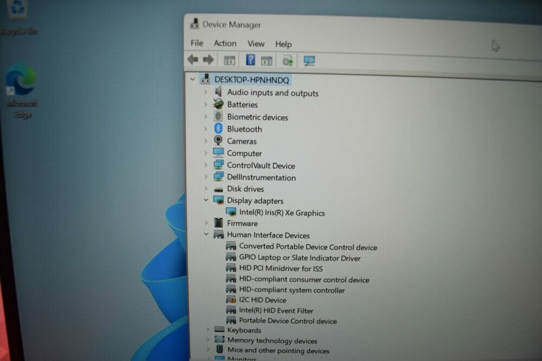Click the DellInstrumentation icon
The image size is (542, 361).
point(218,176)
